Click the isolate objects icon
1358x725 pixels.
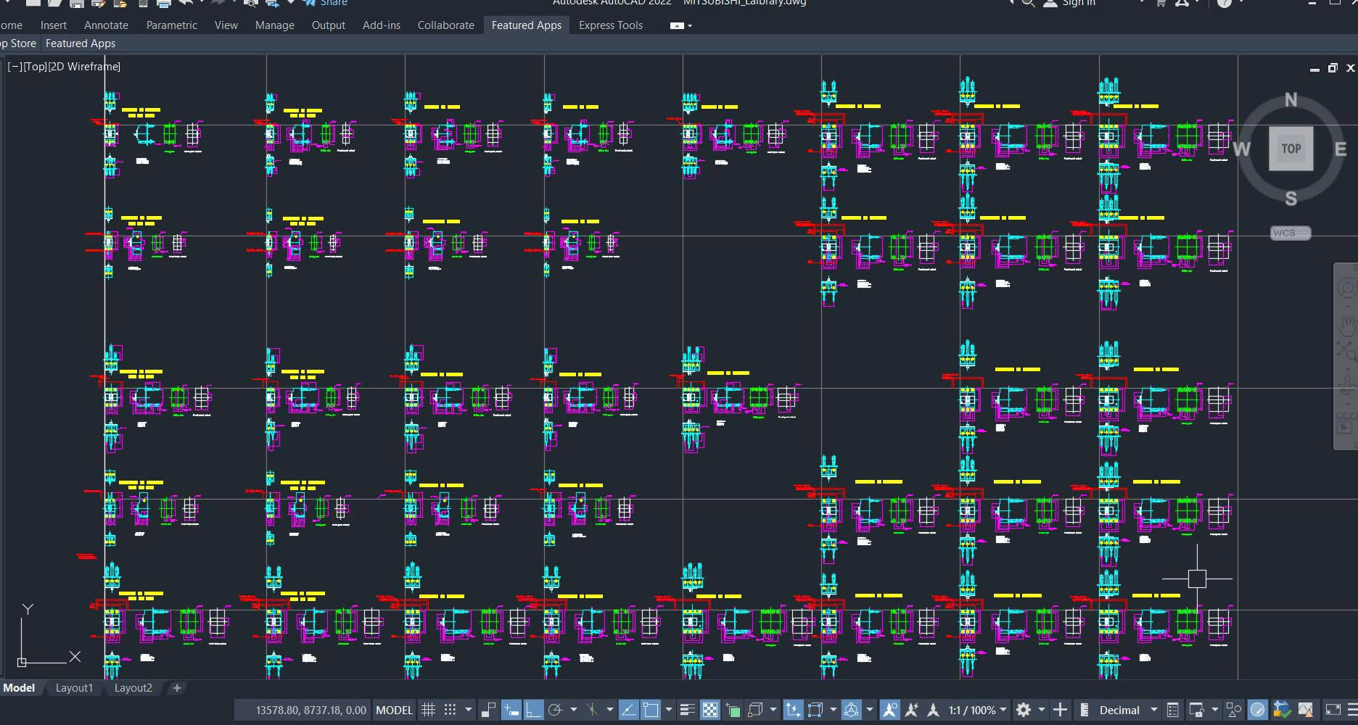tap(1233, 710)
